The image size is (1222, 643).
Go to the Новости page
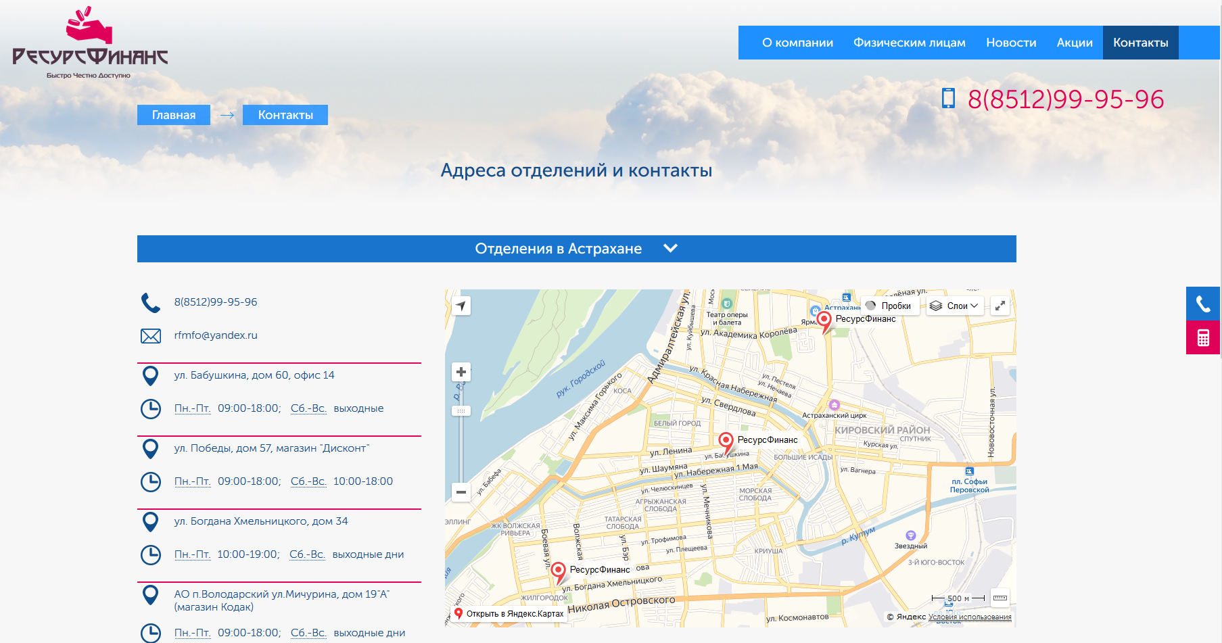1011,43
